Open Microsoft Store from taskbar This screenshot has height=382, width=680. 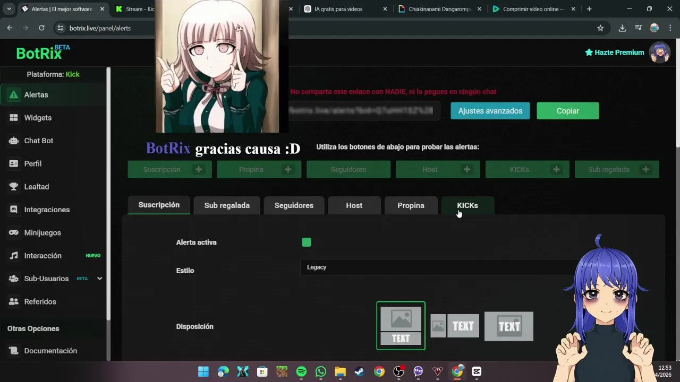click(262, 371)
